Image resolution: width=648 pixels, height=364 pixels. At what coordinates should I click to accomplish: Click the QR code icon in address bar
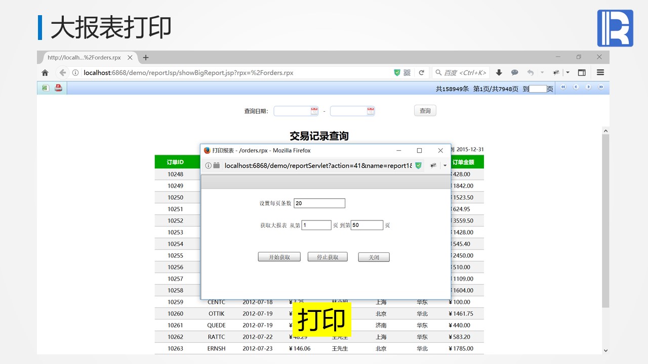pos(407,73)
